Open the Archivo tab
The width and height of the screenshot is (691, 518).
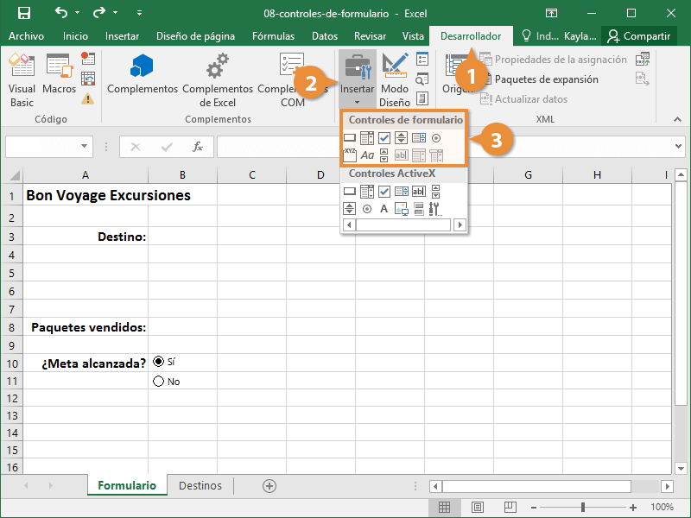[26, 36]
